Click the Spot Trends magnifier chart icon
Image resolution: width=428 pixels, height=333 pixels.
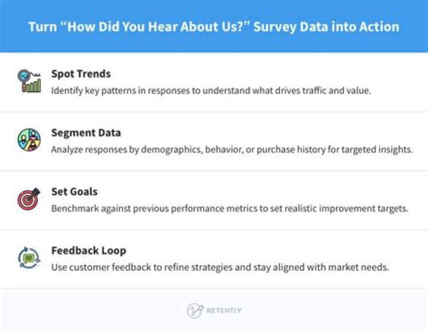29,81
